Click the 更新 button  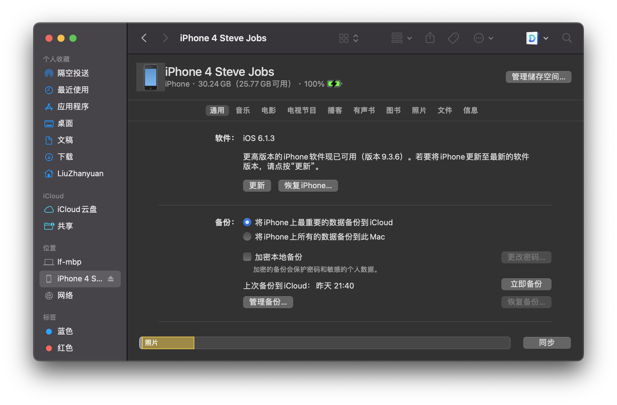(257, 186)
